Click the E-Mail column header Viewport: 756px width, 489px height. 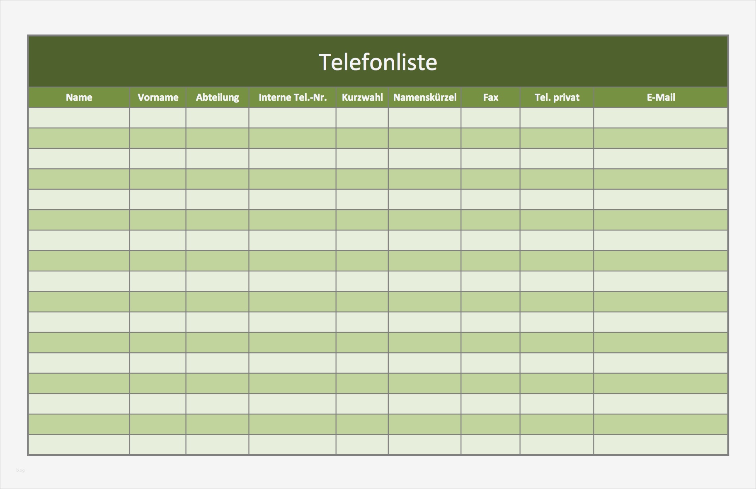tap(661, 97)
